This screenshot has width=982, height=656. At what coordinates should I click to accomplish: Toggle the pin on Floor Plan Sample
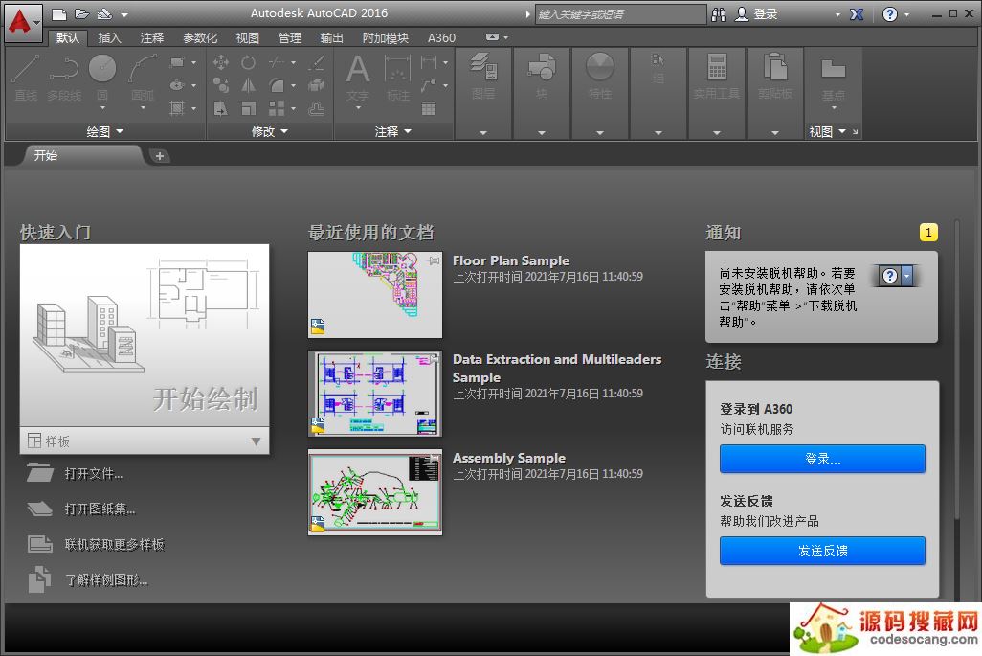[435, 260]
